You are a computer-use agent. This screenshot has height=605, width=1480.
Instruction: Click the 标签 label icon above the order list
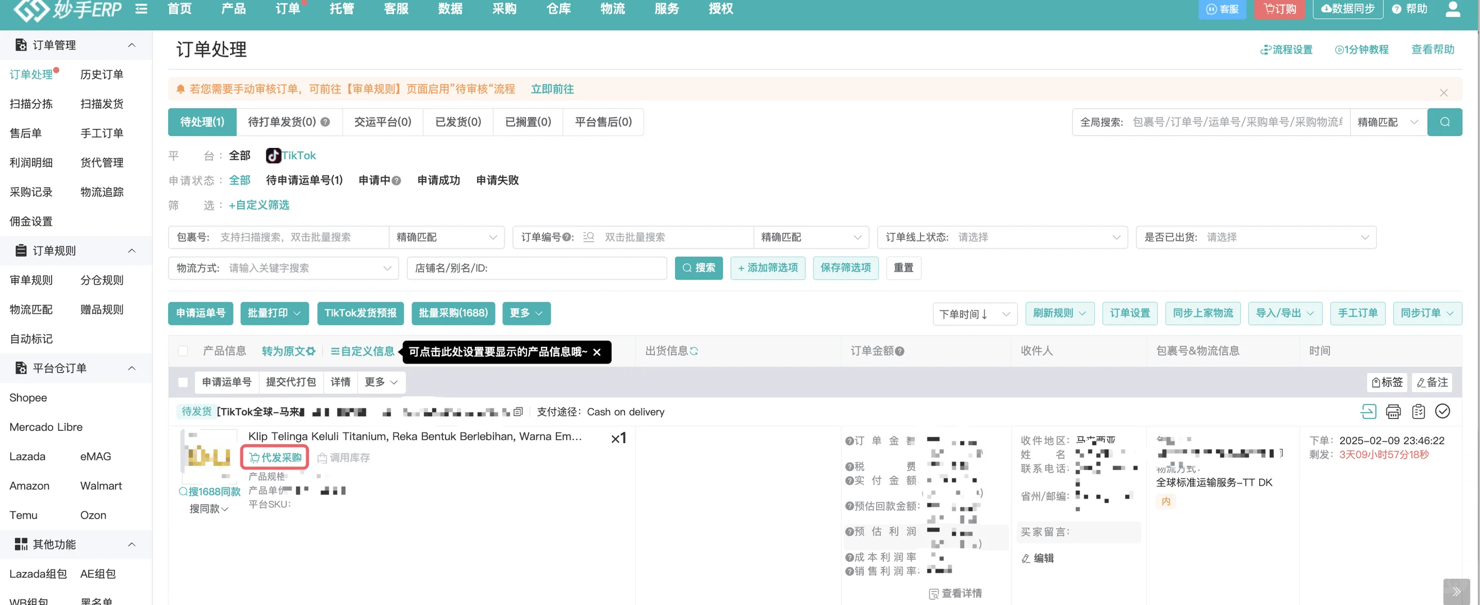pos(1386,381)
